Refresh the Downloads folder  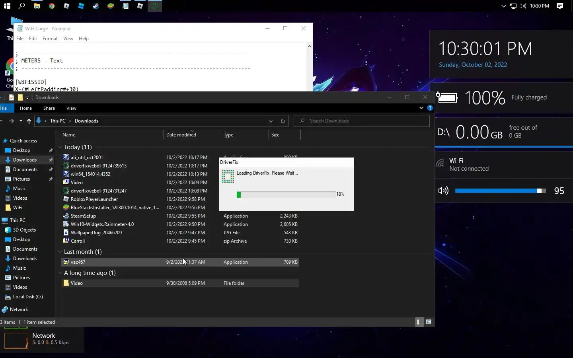(283, 121)
